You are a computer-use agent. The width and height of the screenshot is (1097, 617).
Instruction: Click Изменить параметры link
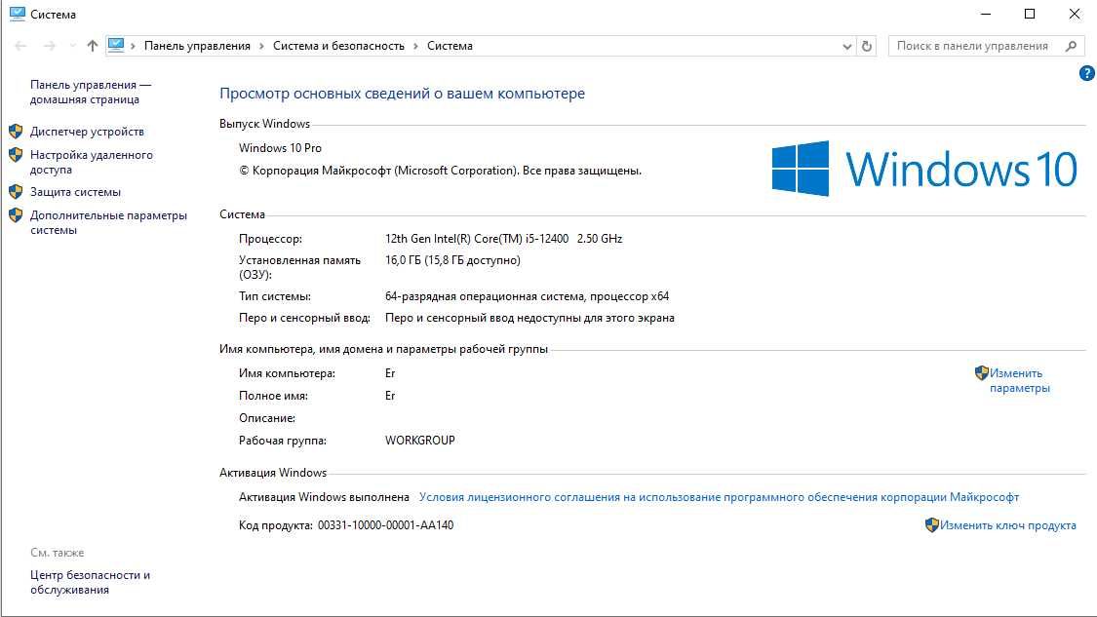point(1019,380)
